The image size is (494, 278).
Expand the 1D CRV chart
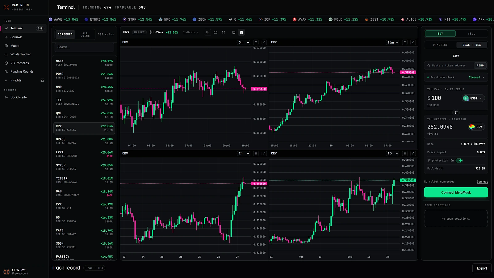click(413, 154)
